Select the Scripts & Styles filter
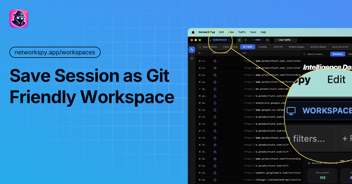352x184 pixels. tap(318, 47)
